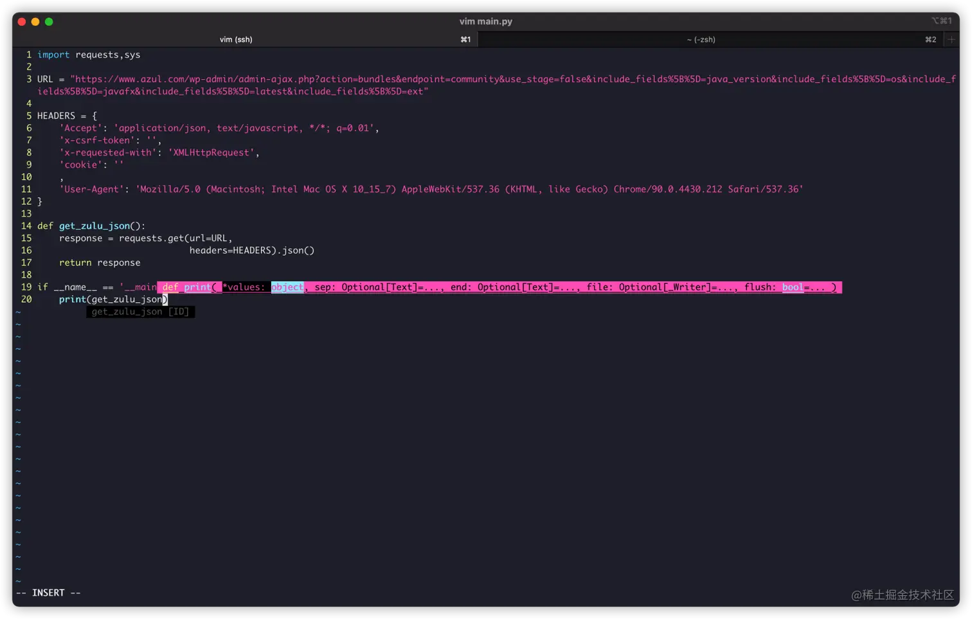
Task: Click __name__ on line 19
Action: tap(75, 287)
